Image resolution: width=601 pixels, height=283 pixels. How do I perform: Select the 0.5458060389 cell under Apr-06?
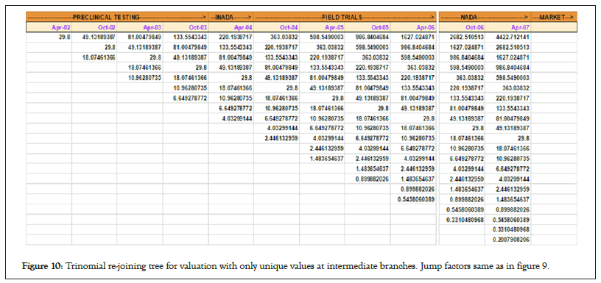click(x=413, y=199)
